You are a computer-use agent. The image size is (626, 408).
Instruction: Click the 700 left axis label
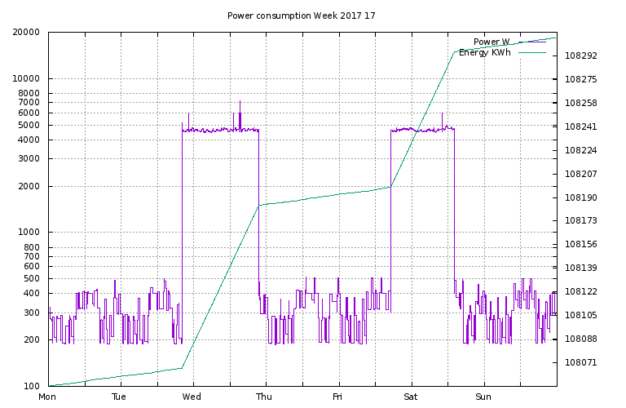(x=32, y=256)
